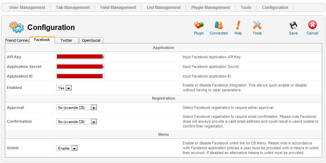Click the 'require admin approval' description text
326x163 pixels.
(229, 108)
